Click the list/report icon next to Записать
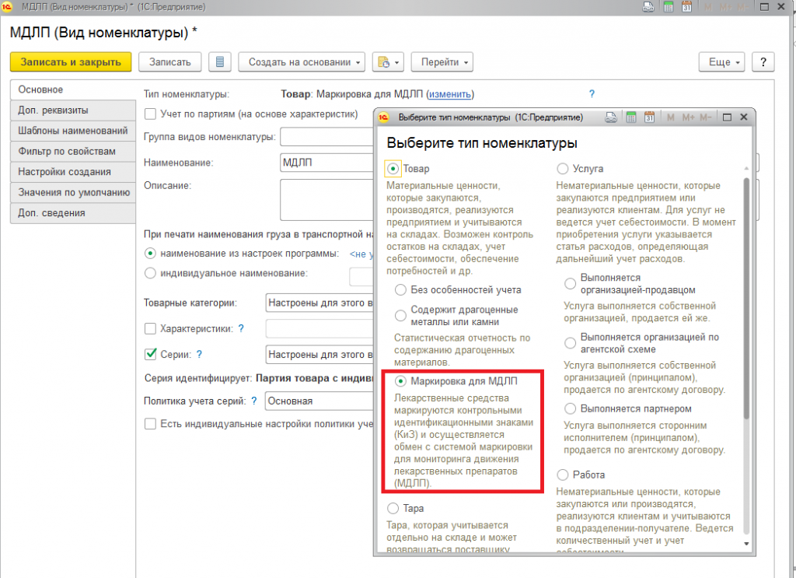The image size is (796, 578). [220, 62]
